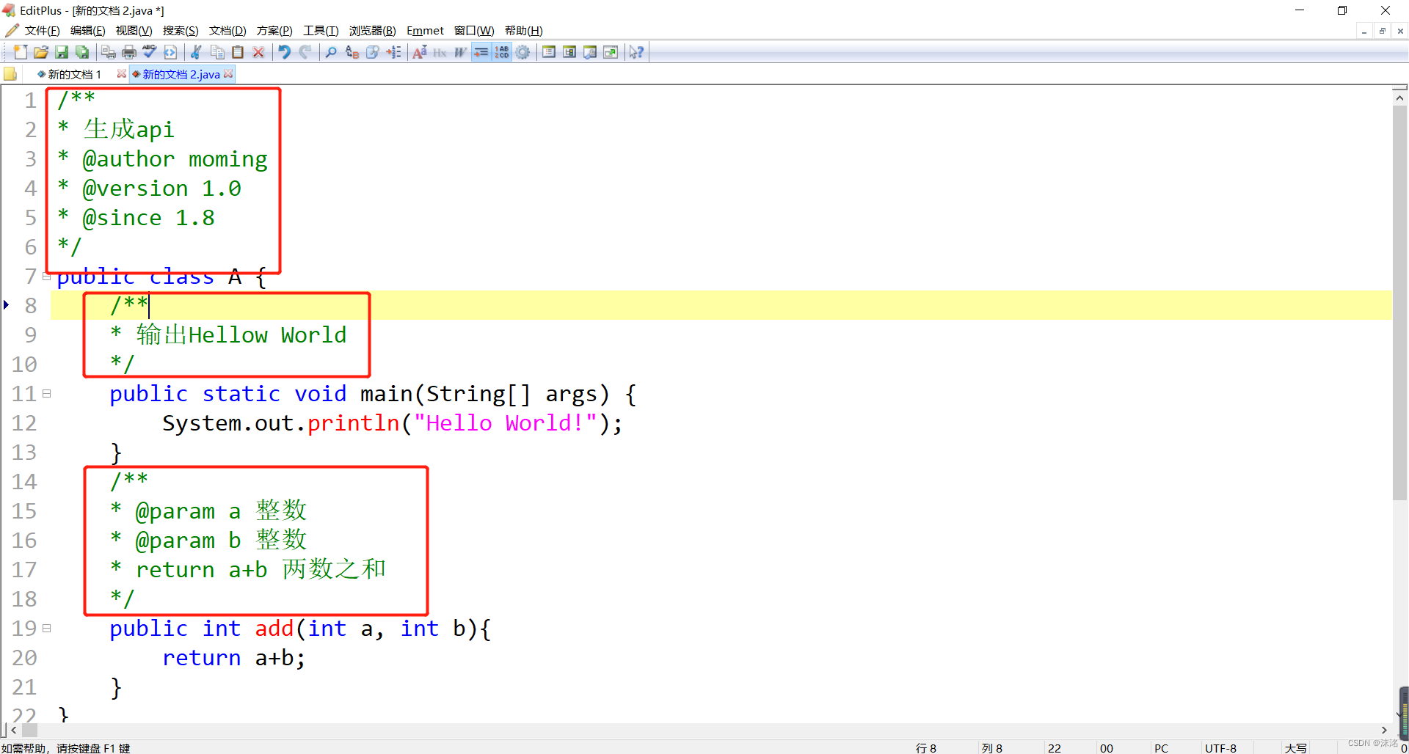Open the 浏览器(B) menu

click(372, 31)
